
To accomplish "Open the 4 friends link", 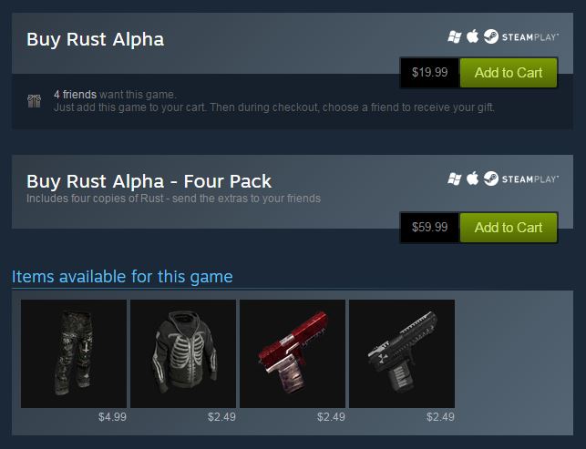I will [75, 95].
